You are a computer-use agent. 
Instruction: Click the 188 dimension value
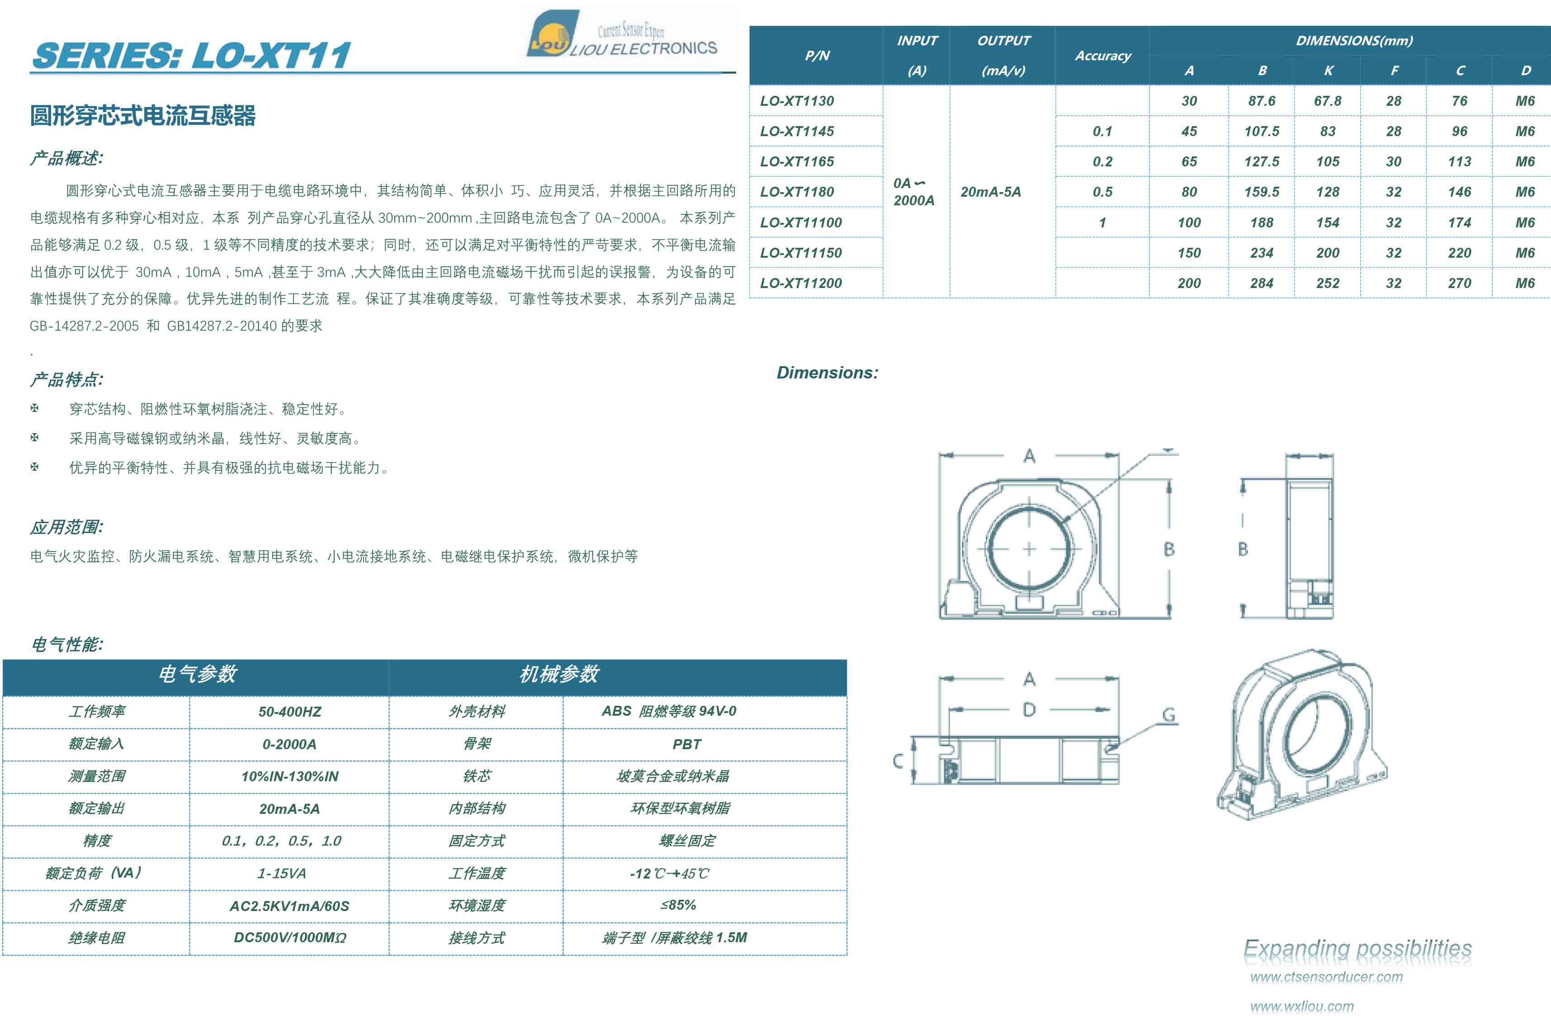point(1262,222)
